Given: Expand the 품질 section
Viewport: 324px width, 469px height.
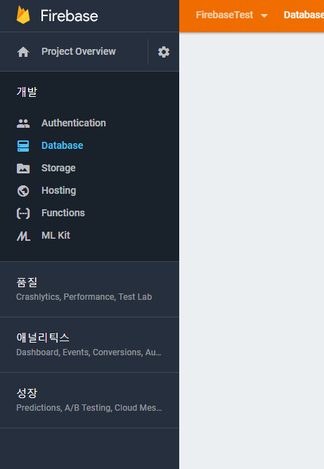Looking at the screenshot, I should 89,289.
